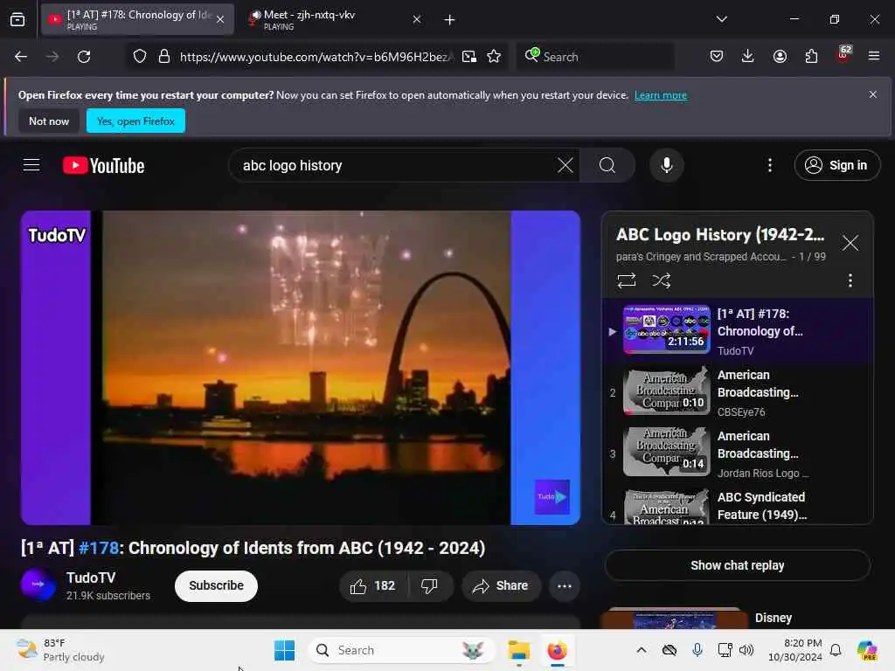
Task: Open playlist options three-dot menu
Action: coord(850,280)
